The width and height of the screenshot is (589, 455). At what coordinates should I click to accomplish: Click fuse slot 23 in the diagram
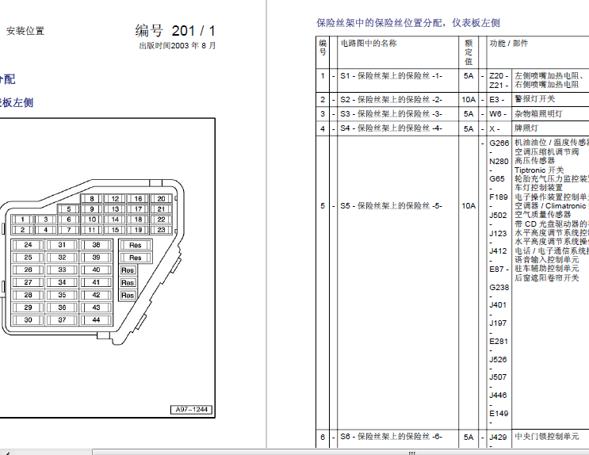click(161, 230)
